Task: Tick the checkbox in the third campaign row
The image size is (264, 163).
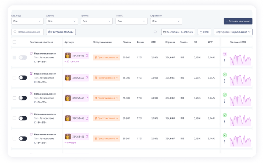Action: pyautogui.click(x=15, y=98)
